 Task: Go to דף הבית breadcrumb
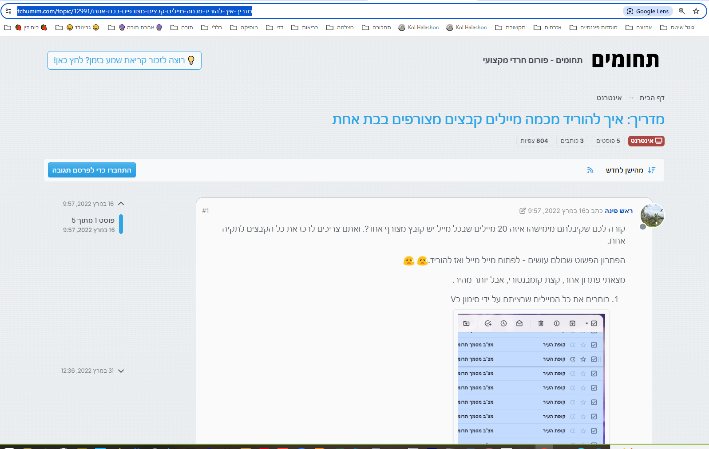(652, 98)
